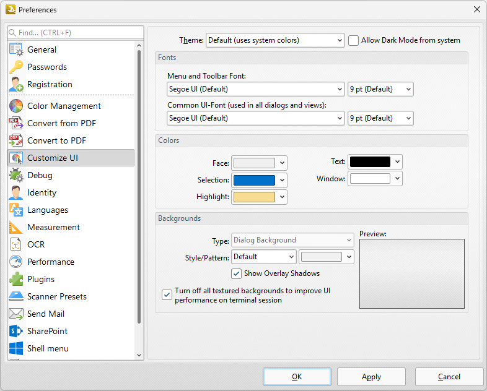Click the Identity person icon
Image resolution: width=487 pixels, height=391 pixels.
[16, 193]
